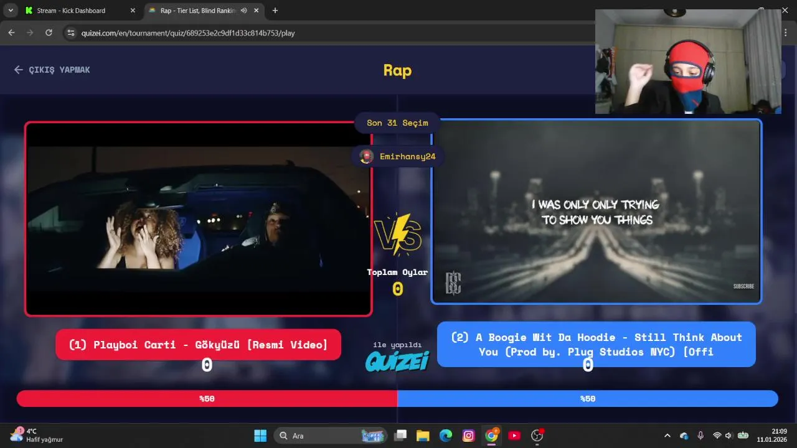Open YouTube app from taskbar
Screen dimensions: 797x448
click(x=514, y=436)
